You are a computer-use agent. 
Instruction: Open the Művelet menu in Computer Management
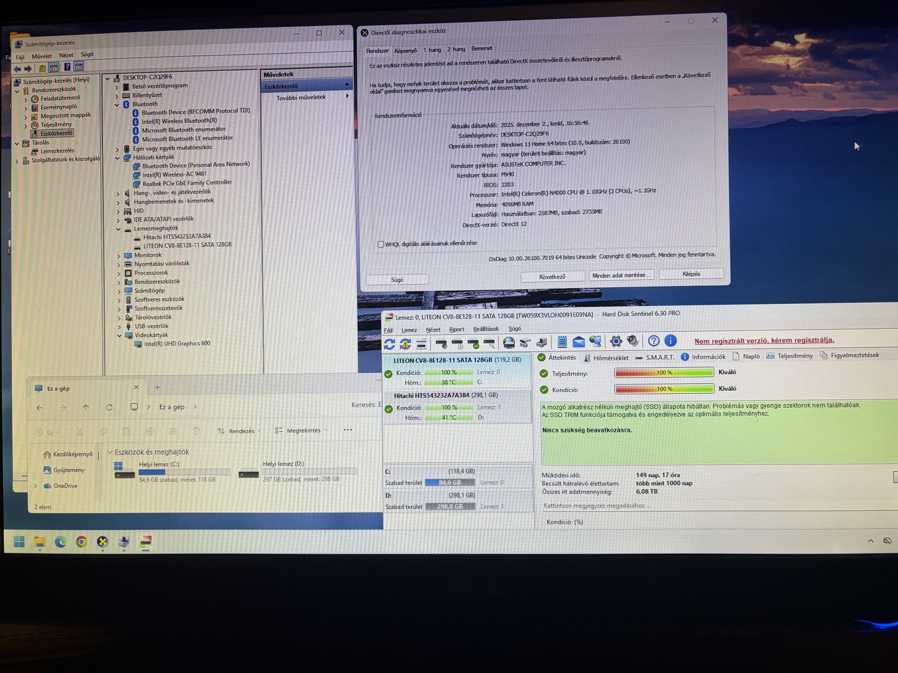41,56
